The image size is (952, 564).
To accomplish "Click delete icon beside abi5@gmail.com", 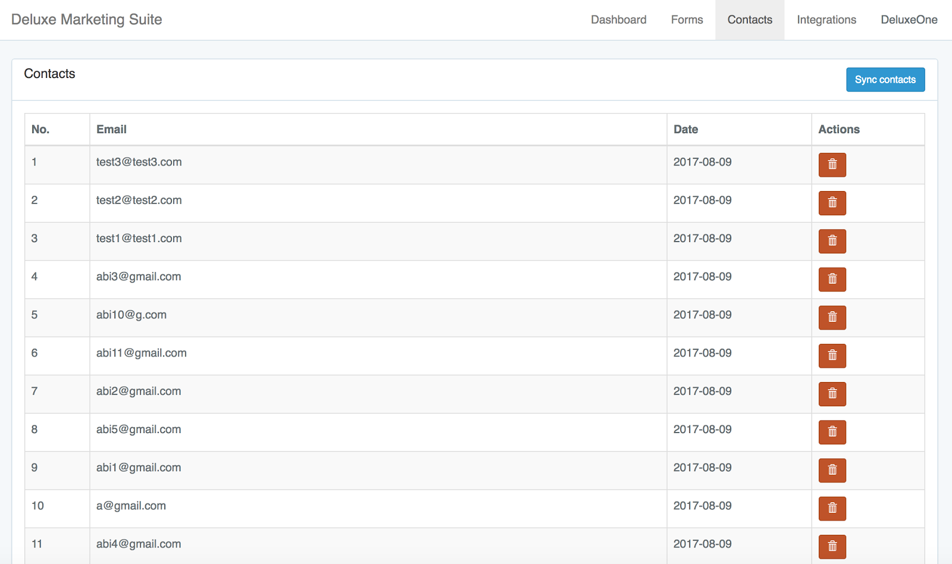I will (832, 432).
